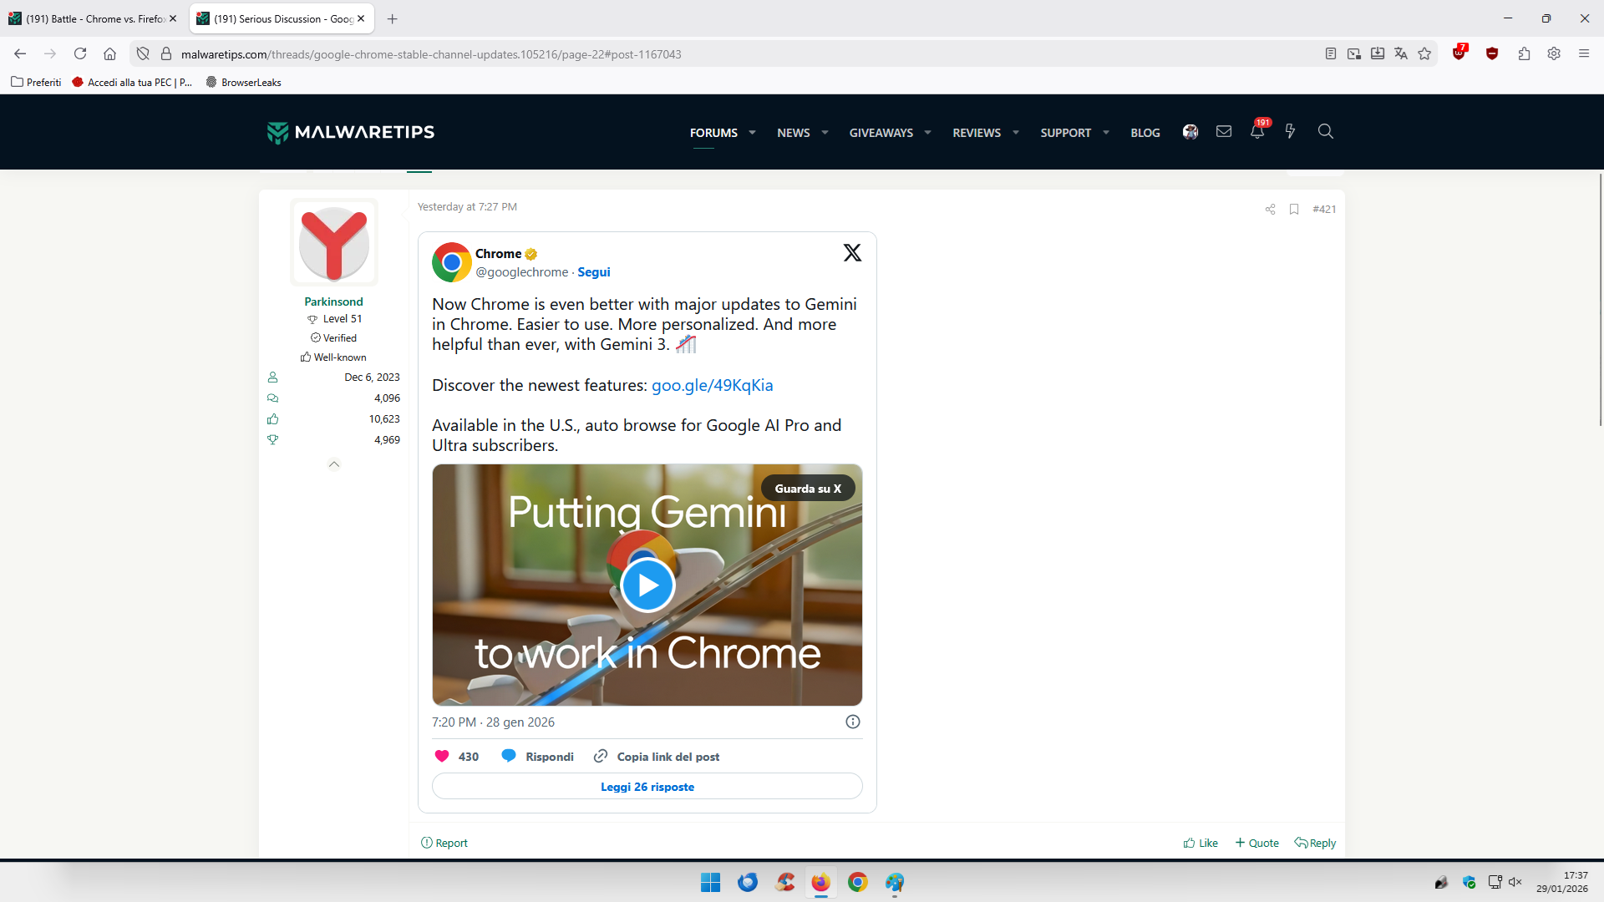The width and height of the screenshot is (1604, 902).
Task: Bookmark post #421
Action: pyautogui.click(x=1294, y=210)
